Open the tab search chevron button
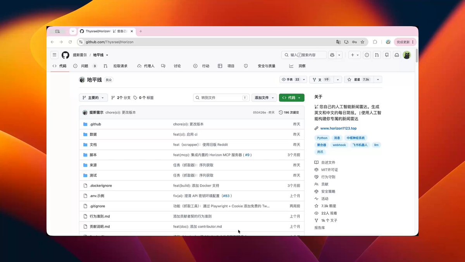Screen dimensions: 465x262 tap(73, 31)
